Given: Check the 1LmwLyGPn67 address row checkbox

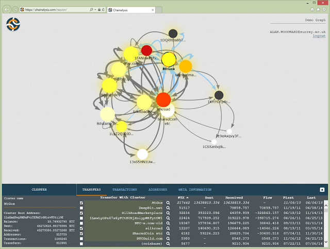Looking at the screenshot, I should tap(81, 218).
